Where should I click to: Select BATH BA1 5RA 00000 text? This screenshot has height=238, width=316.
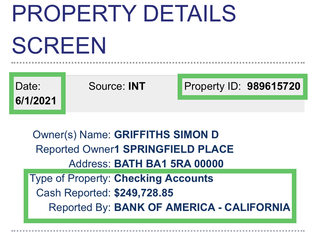pos(169,164)
